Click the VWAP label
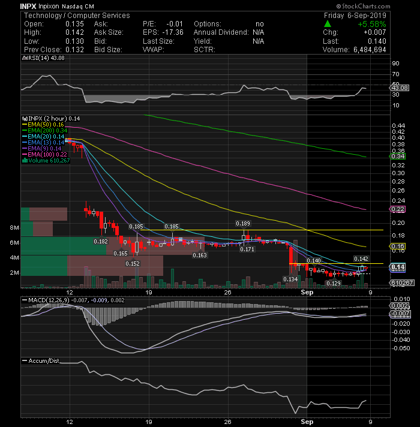This screenshot has height=427, width=420. coord(154,50)
